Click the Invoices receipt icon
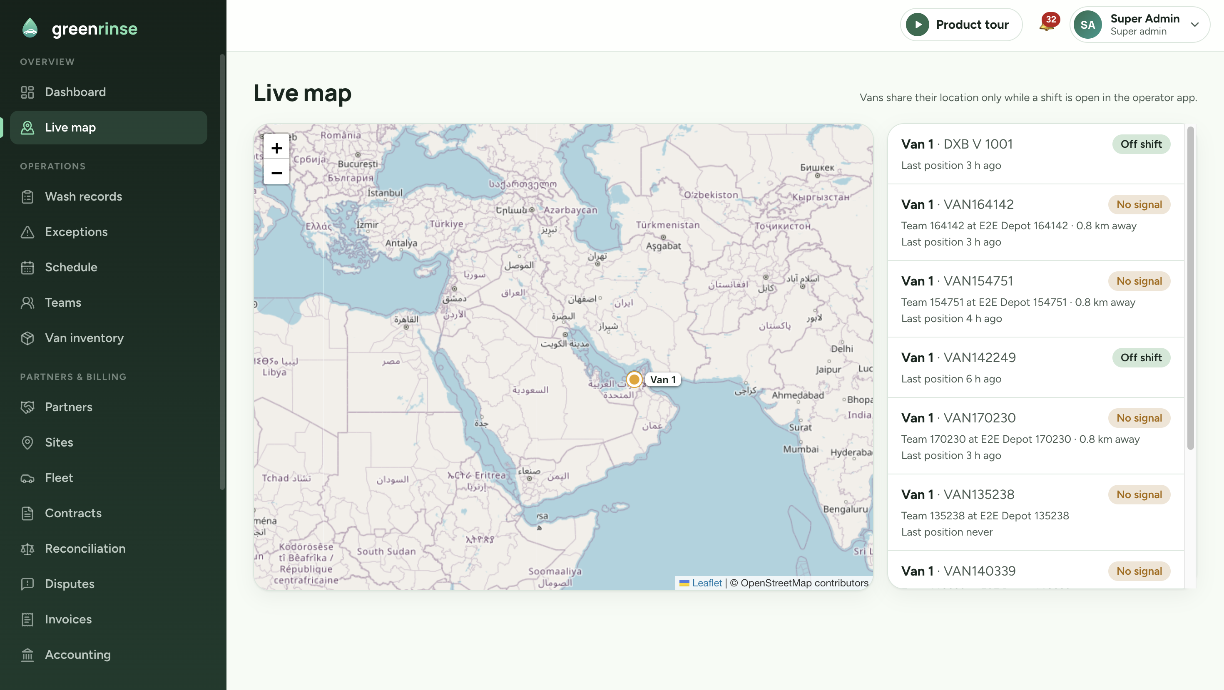This screenshot has width=1224, height=690. [x=27, y=620]
